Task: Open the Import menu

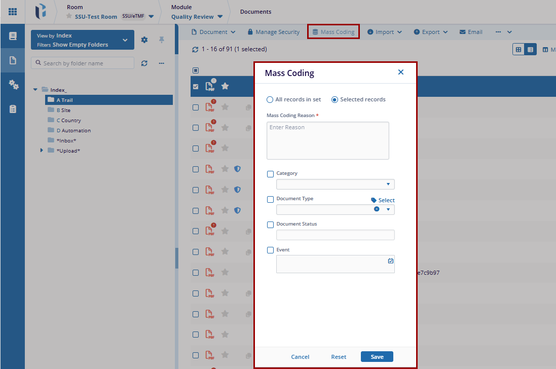Action: tap(385, 32)
